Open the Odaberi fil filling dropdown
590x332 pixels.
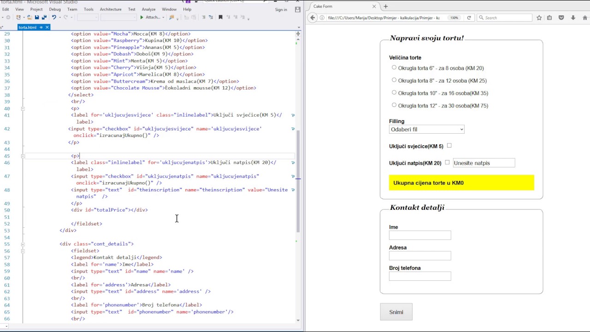pos(426,130)
